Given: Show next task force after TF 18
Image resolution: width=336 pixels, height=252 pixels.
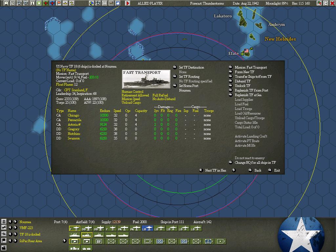Looking at the screenshot, I should [15, 234].
